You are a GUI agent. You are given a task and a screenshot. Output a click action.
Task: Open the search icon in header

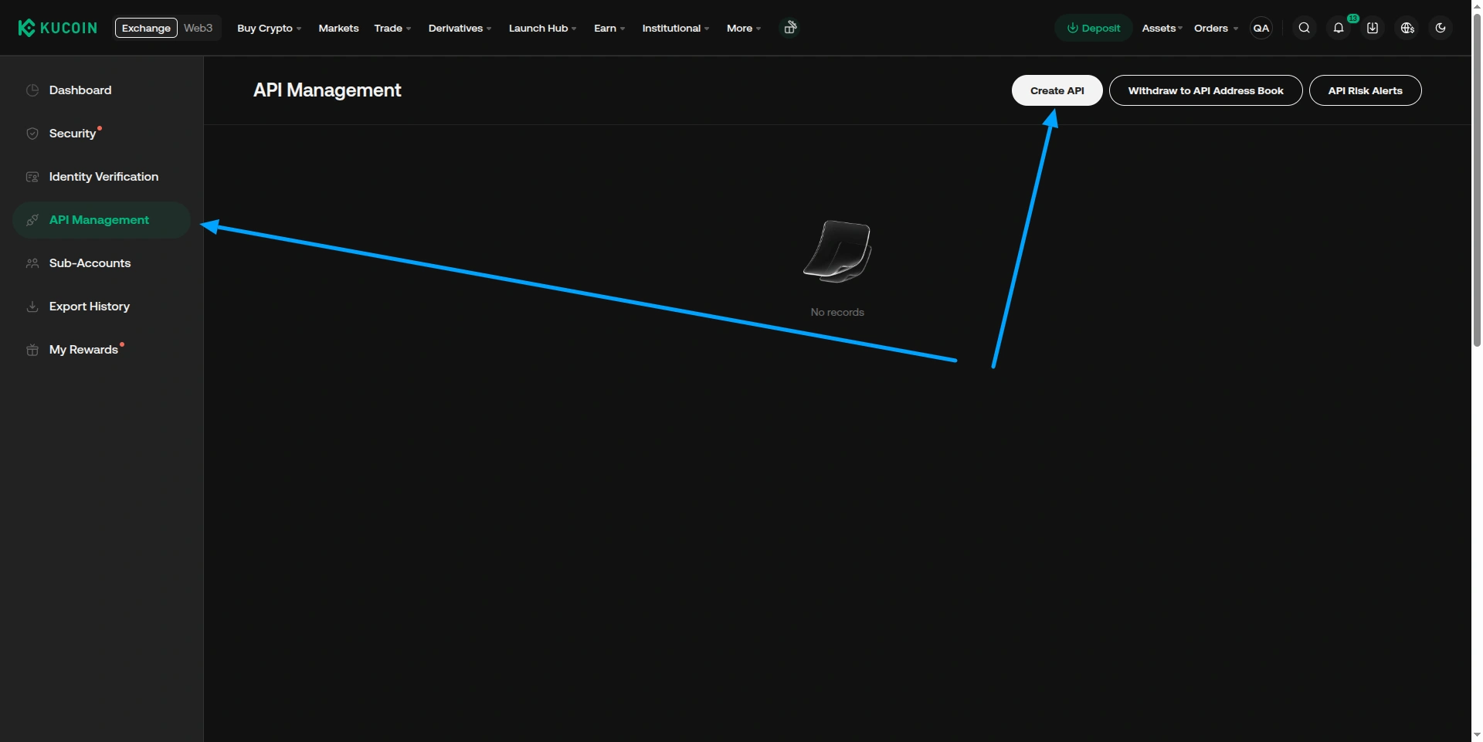[1304, 28]
